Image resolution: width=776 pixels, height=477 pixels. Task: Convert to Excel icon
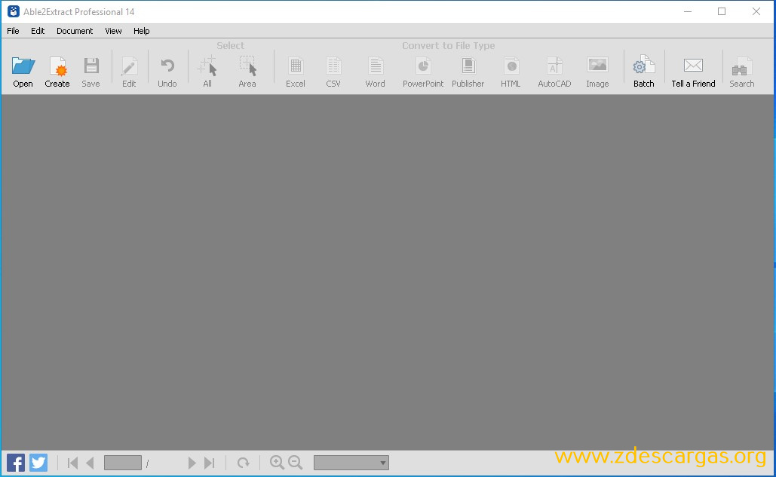click(296, 66)
